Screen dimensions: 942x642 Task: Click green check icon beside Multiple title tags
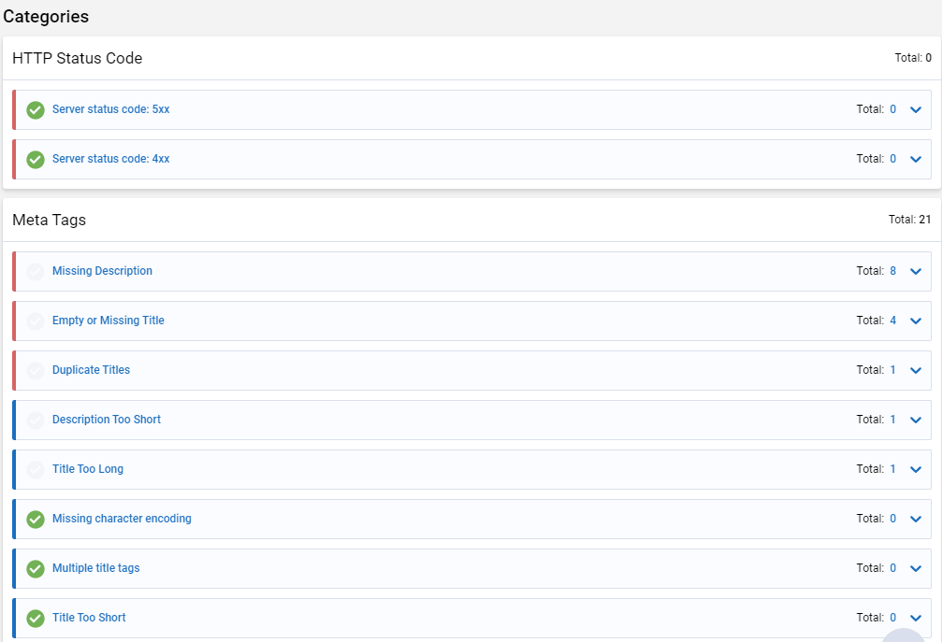click(x=36, y=569)
